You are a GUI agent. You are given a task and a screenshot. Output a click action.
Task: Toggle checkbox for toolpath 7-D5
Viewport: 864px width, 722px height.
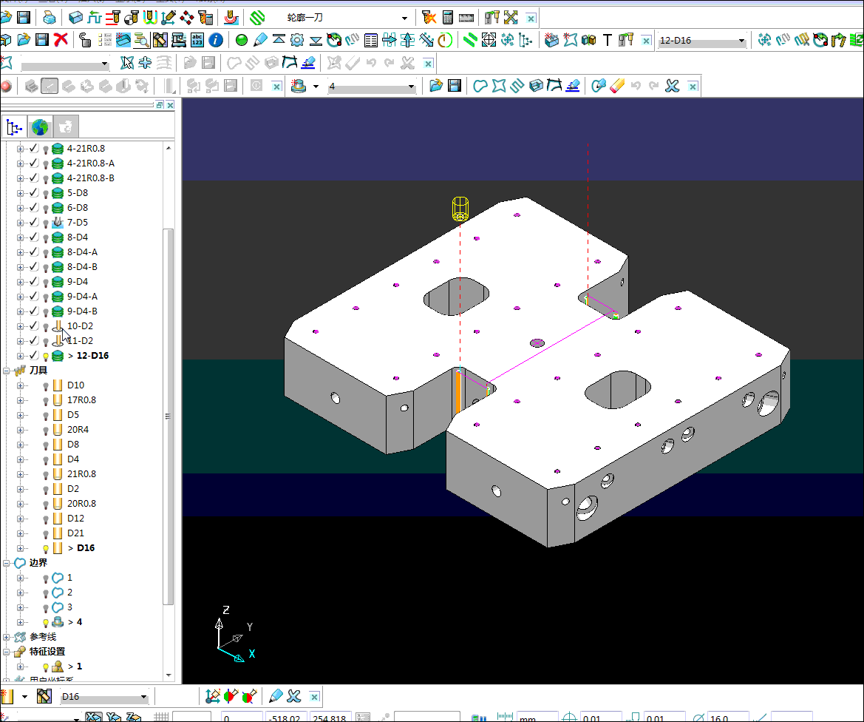coord(33,222)
